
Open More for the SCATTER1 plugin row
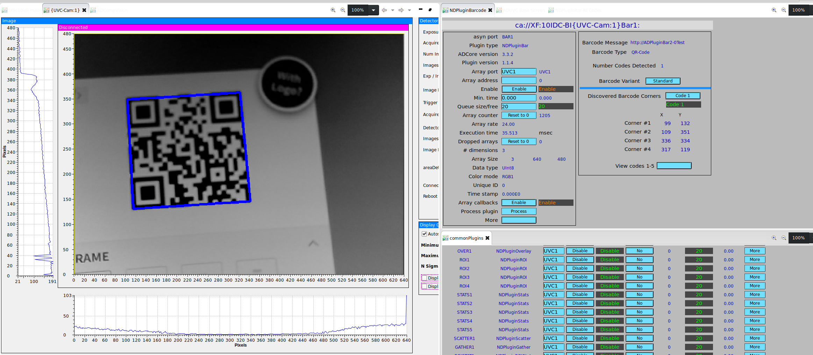pos(755,338)
